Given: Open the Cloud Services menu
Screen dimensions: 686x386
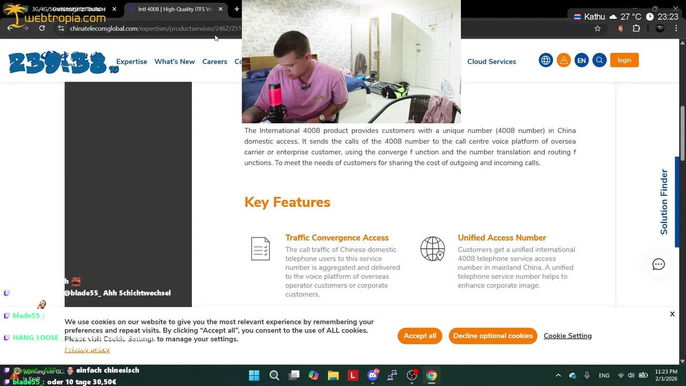Looking at the screenshot, I should pyautogui.click(x=491, y=62).
